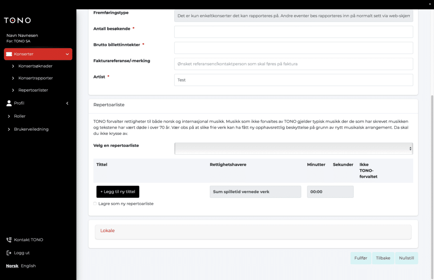Click the Fakturareferanse/-merking input field
Screen dimensions: 434x280
[293, 64]
